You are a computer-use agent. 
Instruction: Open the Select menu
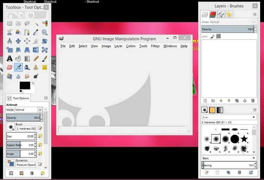83,46
